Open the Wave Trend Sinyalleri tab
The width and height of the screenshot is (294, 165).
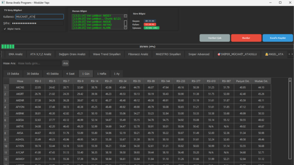(107, 54)
